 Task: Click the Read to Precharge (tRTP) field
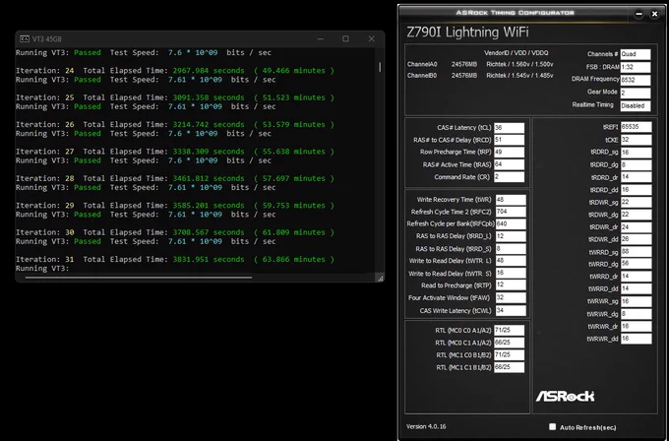click(x=511, y=285)
